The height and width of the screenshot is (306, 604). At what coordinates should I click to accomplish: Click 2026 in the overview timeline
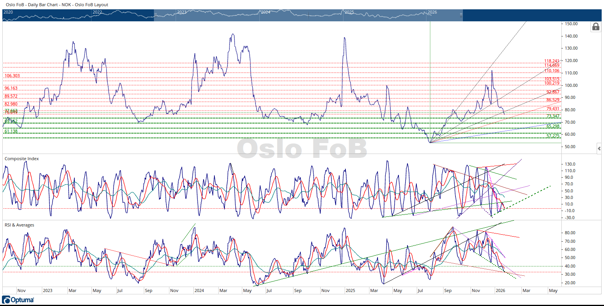coord(432,12)
